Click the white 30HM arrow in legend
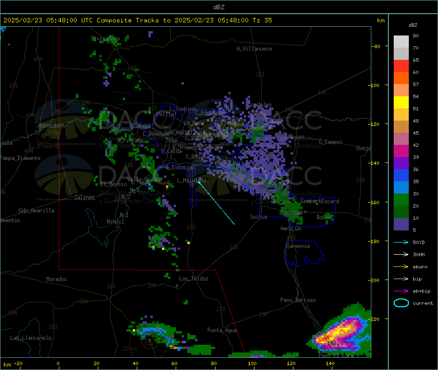Viewport: 438px width, 370px height. click(x=401, y=254)
